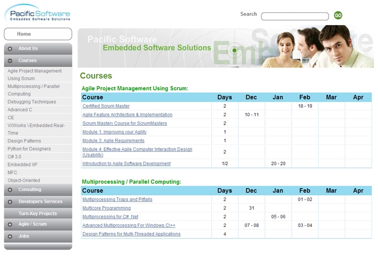The width and height of the screenshot is (378, 267).
Task: Open Module 1: Improving your Agility link
Action: click(115, 132)
